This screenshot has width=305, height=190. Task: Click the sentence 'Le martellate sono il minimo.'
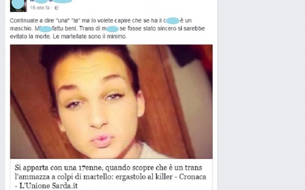pos(90,36)
